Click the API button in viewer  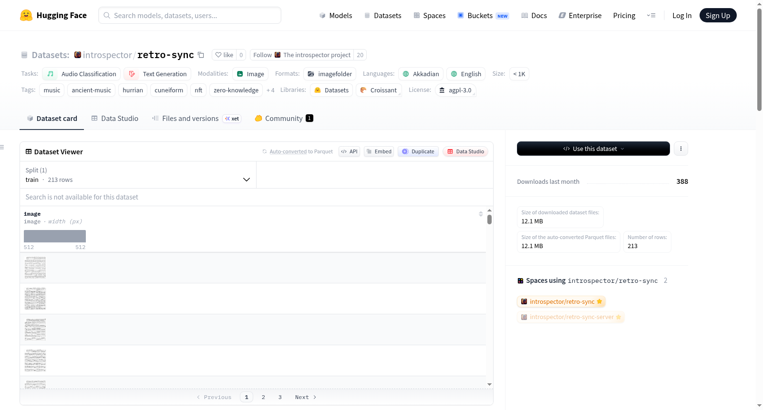tap(349, 151)
